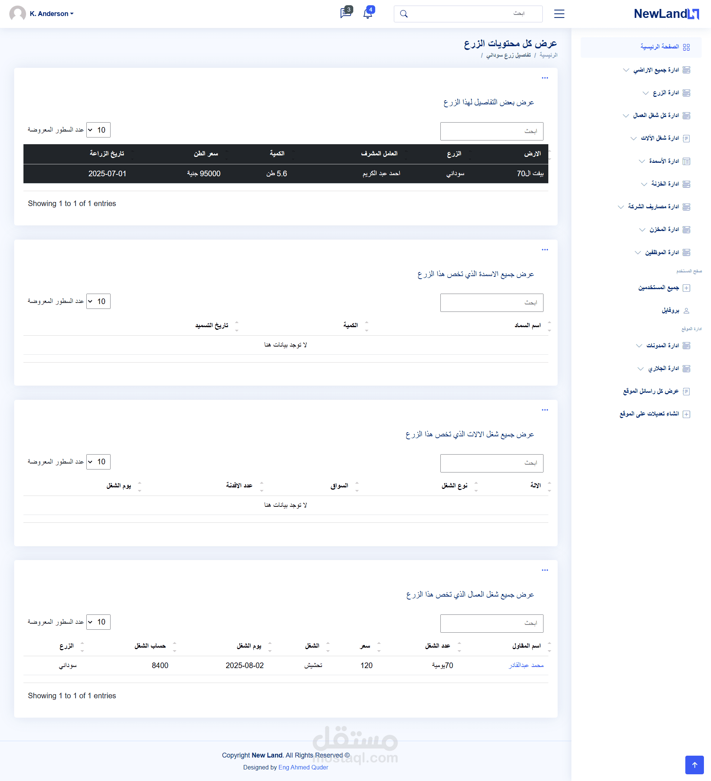This screenshot has height=781, width=711.
Task: Click the grid icon beside الصفحة الرئيسية
Action: pos(686,47)
